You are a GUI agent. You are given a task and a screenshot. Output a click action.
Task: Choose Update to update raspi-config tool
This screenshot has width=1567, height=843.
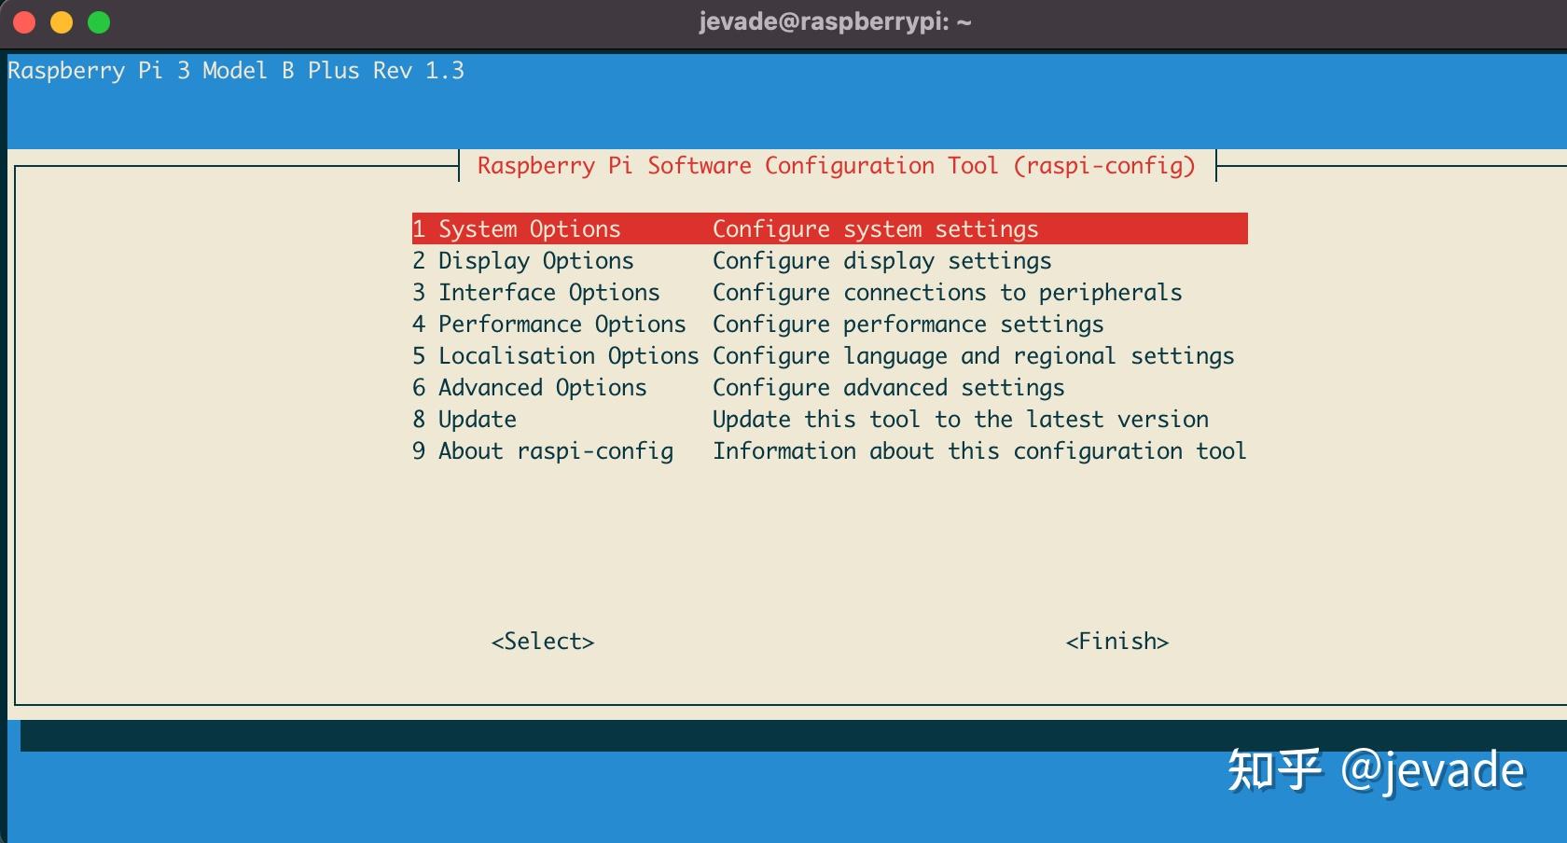pos(465,419)
